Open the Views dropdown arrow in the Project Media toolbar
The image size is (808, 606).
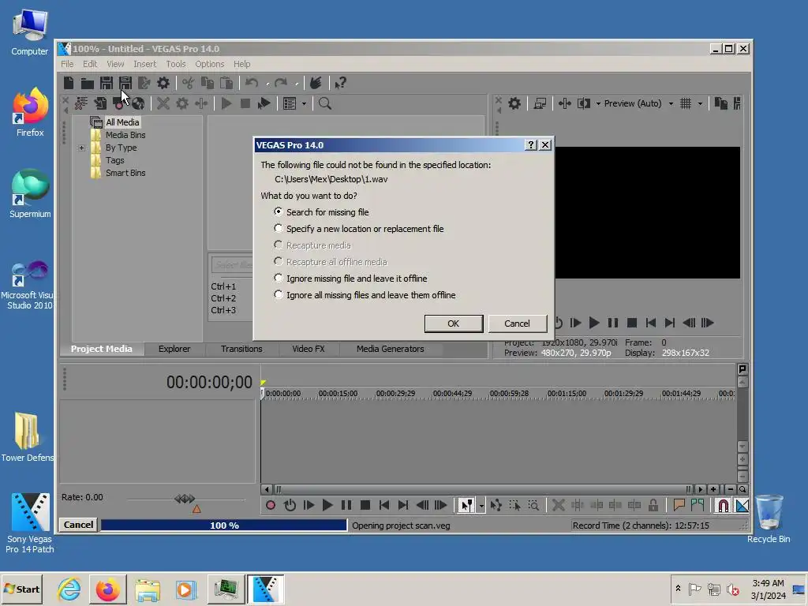304,103
